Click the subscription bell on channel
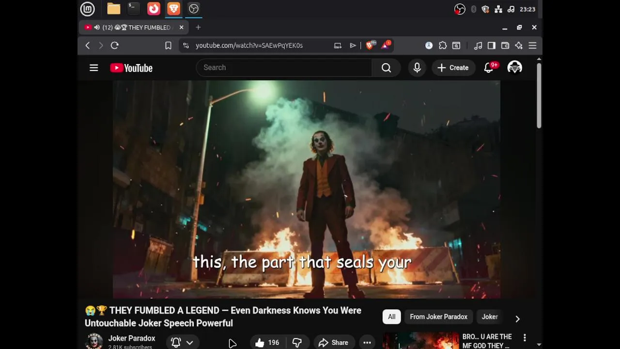 pyautogui.click(x=176, y=343)
